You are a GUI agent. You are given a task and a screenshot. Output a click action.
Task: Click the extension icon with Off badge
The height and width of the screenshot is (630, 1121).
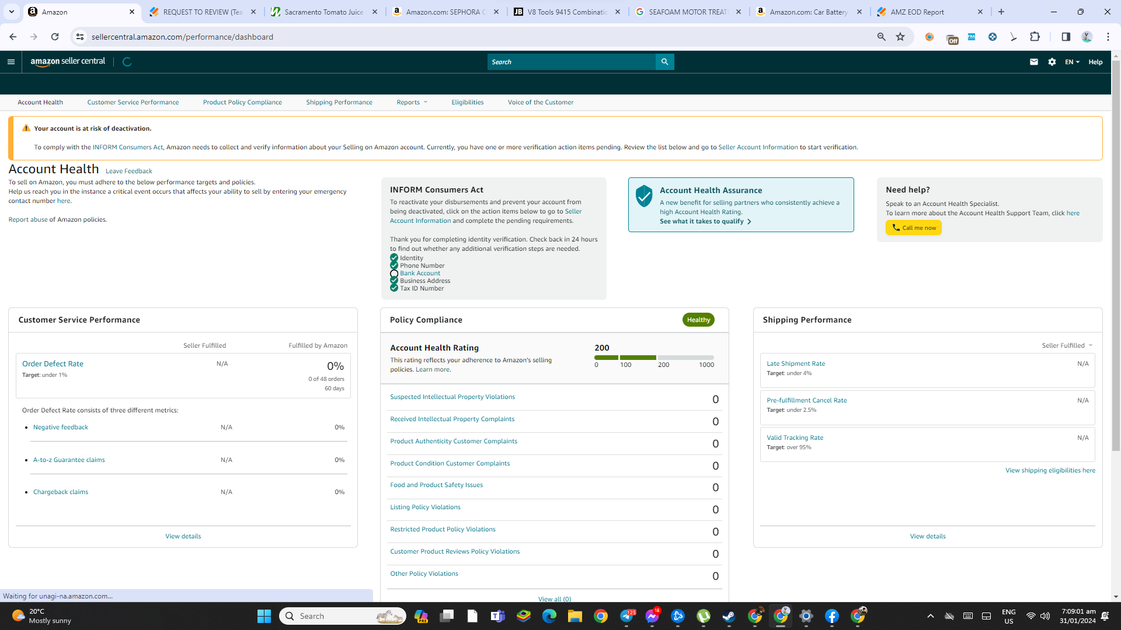pyautogui.click(x=952, y=38)
